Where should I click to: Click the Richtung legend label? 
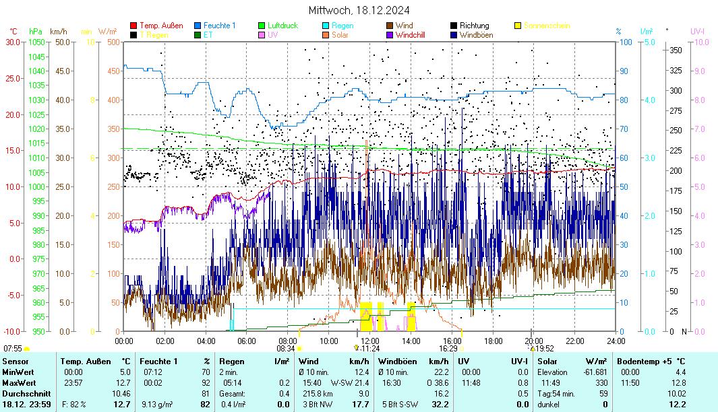coord(474,26)
